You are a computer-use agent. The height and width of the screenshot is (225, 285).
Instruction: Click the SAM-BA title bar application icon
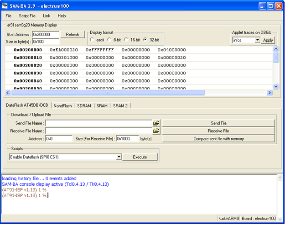tap(5, 6)
